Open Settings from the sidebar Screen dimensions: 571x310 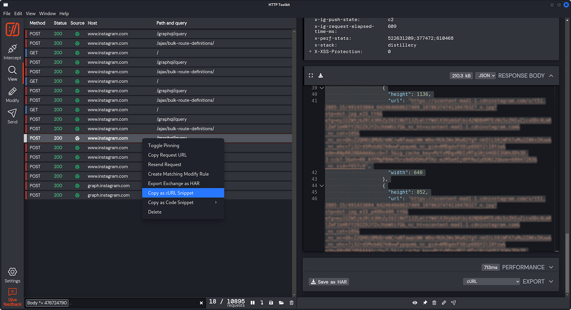pyautogui.click(x=12, y=275)
